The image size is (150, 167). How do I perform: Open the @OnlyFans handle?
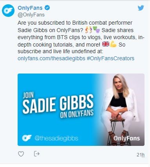pyautogui.click(x=31, y=15)
